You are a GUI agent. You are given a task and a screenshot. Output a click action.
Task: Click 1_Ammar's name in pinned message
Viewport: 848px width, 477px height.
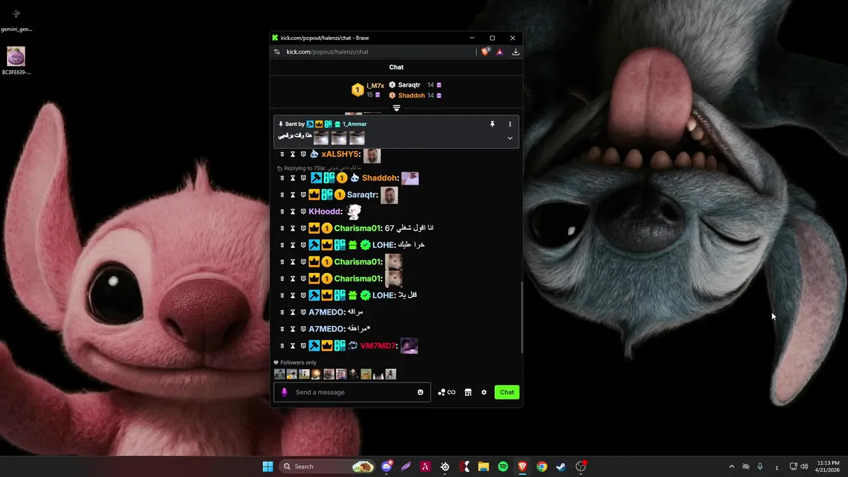click(x=354, y=124)
